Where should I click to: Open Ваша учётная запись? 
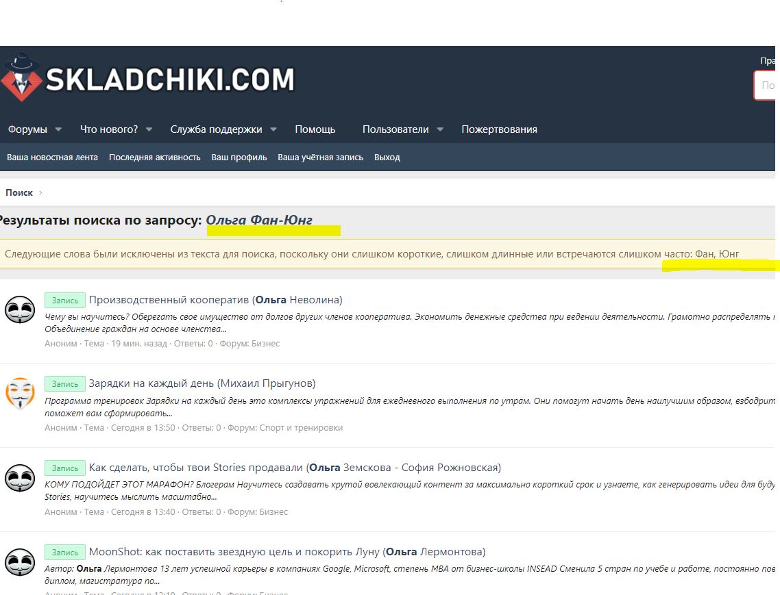pyautogui.click(x=320, y=157)
